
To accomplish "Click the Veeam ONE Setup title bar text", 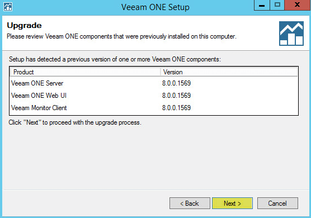I will coord(155,7).
